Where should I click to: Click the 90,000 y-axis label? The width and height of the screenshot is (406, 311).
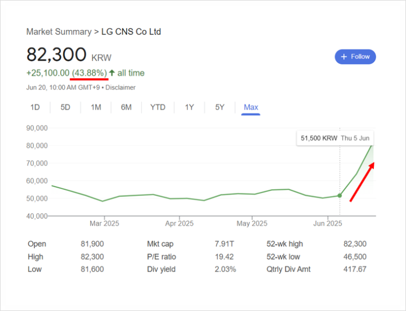click(37, 128)
